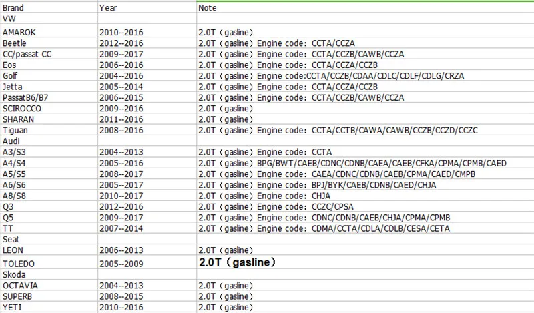
Task: Click the A8/S8 note with CHJA
Action: [x=365, y=196]
